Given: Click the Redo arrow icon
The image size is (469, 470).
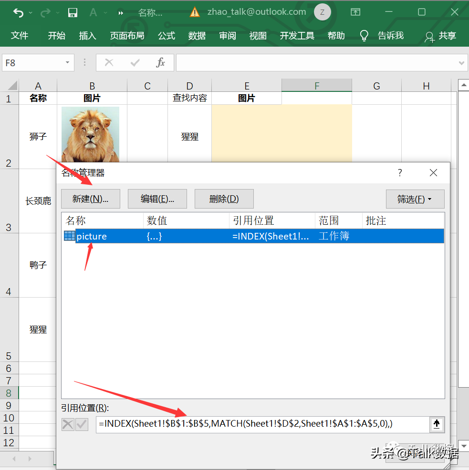Looking at the screenshot, I should (45, 12).
